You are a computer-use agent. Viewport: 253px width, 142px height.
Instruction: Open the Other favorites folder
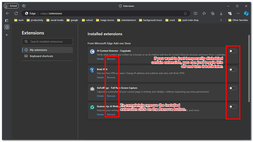(238, 20)
